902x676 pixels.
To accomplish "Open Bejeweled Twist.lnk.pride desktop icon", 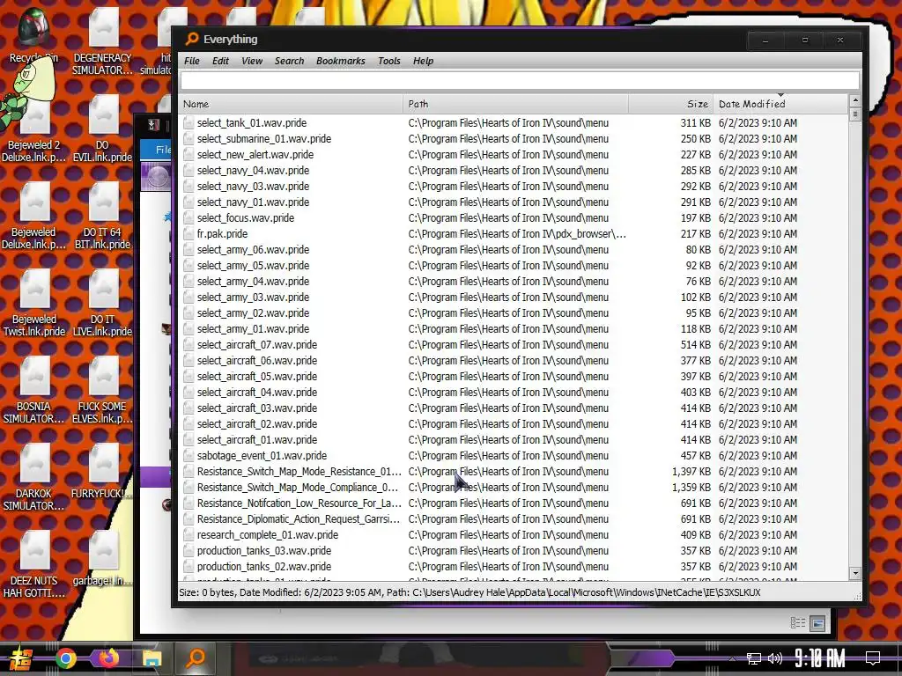I will pyautogui.click(x=34, y=305).
